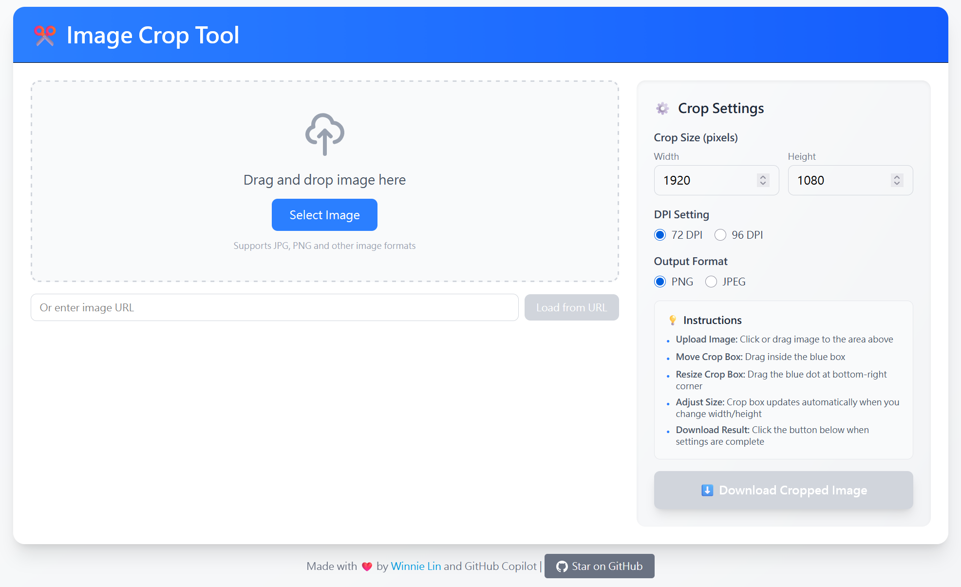
Task: Click the scissors icon in the header
Action: [x=45, y=35]
